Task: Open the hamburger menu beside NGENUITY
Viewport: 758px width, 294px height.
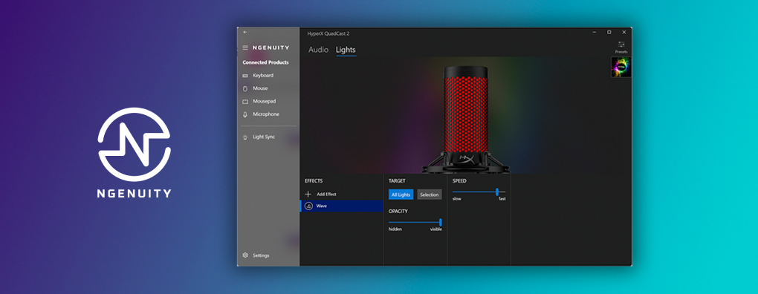Action: (245, 48)
